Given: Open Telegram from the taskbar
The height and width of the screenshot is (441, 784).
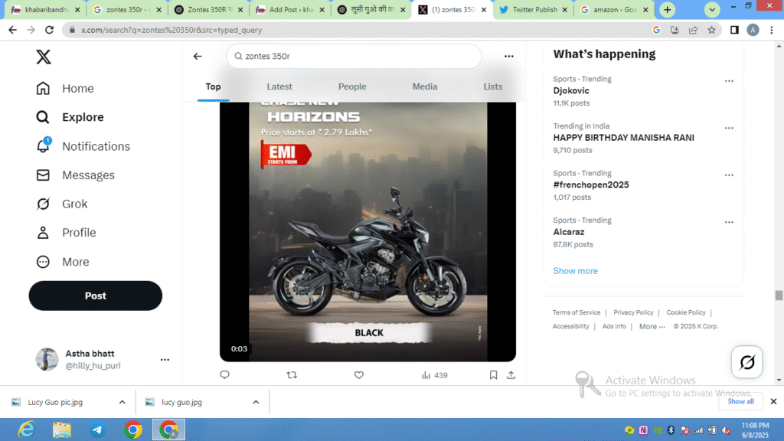Looking at the screenshot, I should [97, 430].
